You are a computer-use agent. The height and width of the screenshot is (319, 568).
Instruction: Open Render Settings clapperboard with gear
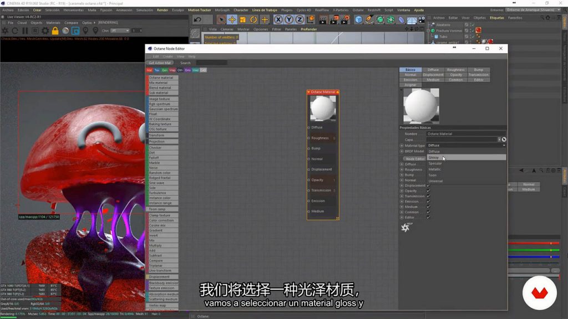click(x=345, y=19)
